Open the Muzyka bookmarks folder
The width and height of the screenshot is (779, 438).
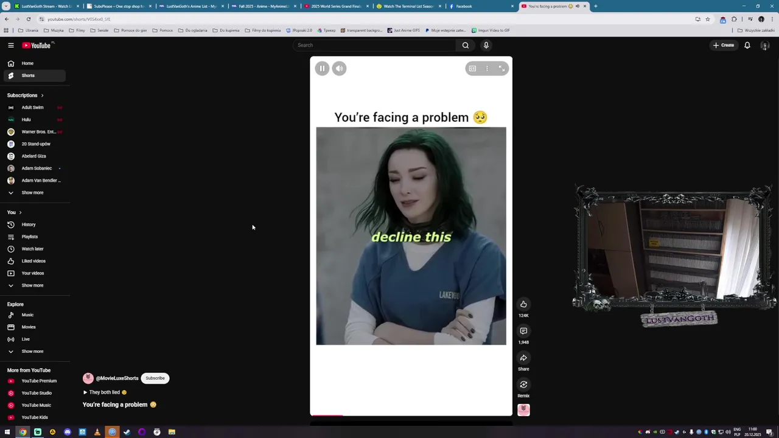[54, 30]
